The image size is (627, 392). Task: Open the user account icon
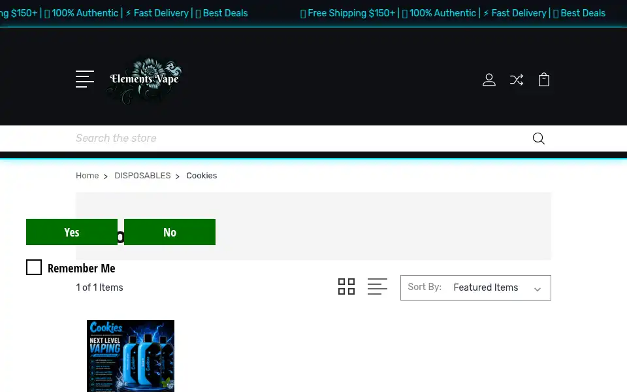[489, 80]
